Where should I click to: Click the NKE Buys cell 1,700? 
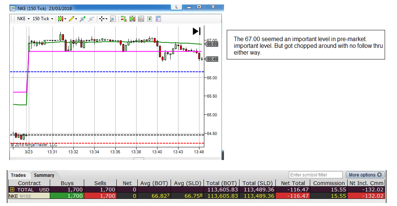pos(67,196)
